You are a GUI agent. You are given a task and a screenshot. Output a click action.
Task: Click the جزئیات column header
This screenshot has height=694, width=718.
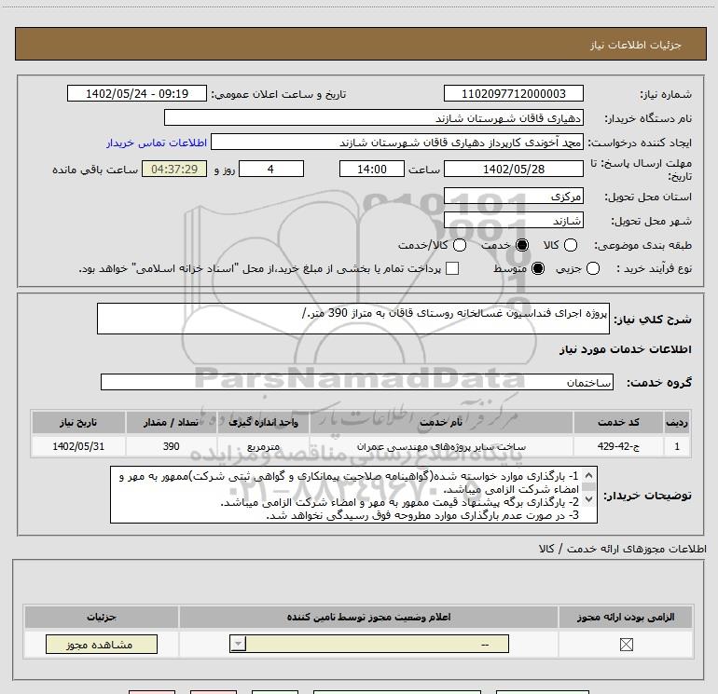pos(102,617)
